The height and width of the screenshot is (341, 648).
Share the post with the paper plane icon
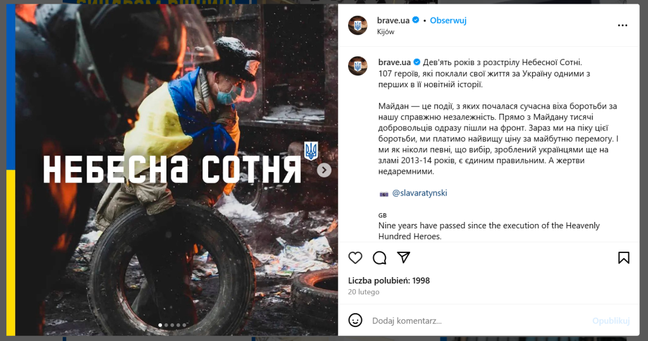coord(403,257)
